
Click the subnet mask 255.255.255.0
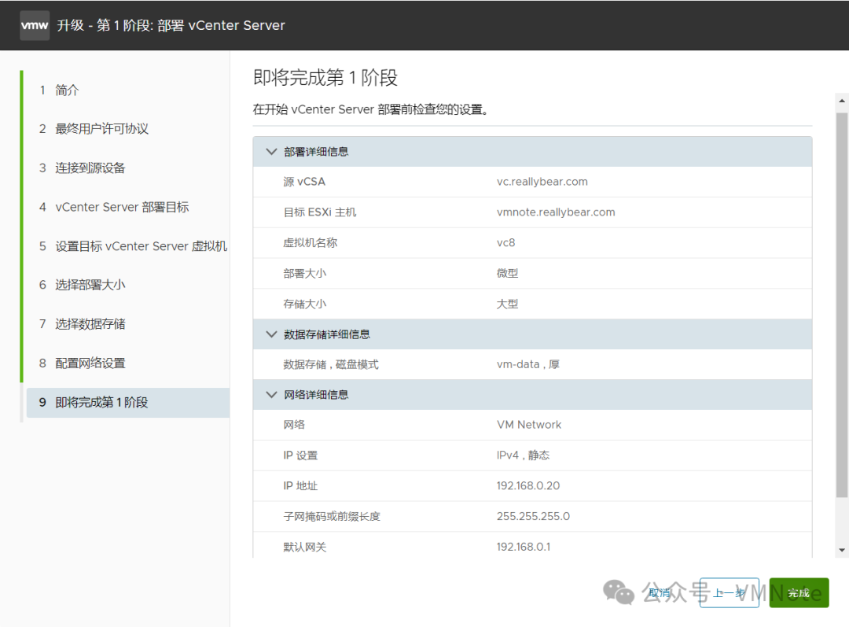(533, 516)
